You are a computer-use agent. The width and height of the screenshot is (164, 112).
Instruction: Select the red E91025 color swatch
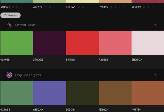tap(82, 43)
